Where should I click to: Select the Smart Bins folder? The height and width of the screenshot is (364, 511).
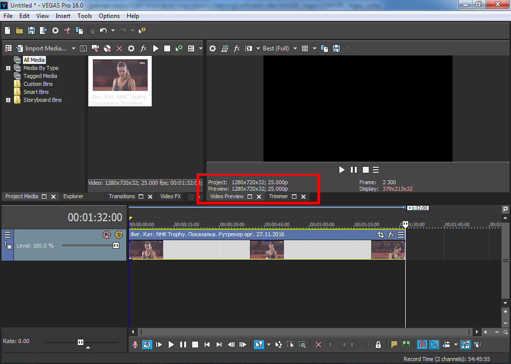coord(36,92)
